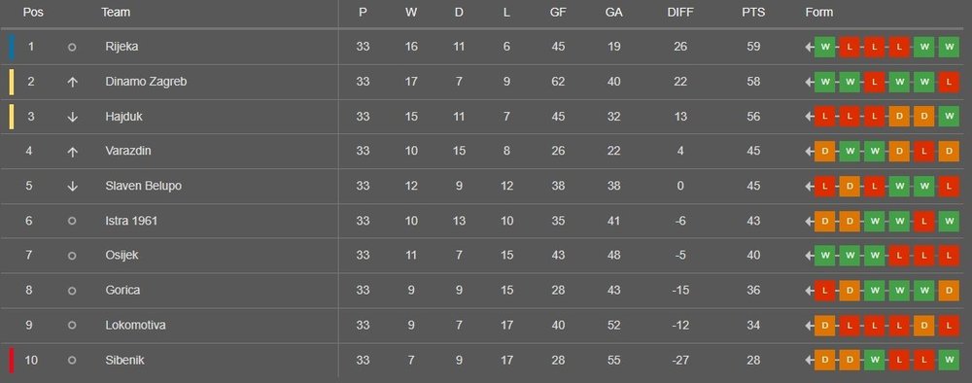Click the form arrow beside Rijeka's results

809,47
